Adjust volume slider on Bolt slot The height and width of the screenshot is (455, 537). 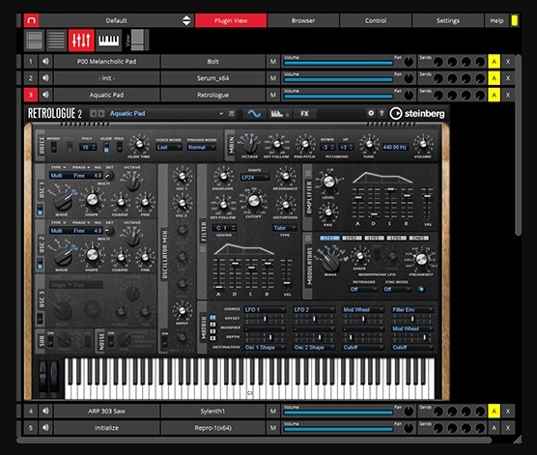click(x=338, y=63)
